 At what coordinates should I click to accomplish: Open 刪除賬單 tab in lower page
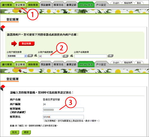click(33, 65)
